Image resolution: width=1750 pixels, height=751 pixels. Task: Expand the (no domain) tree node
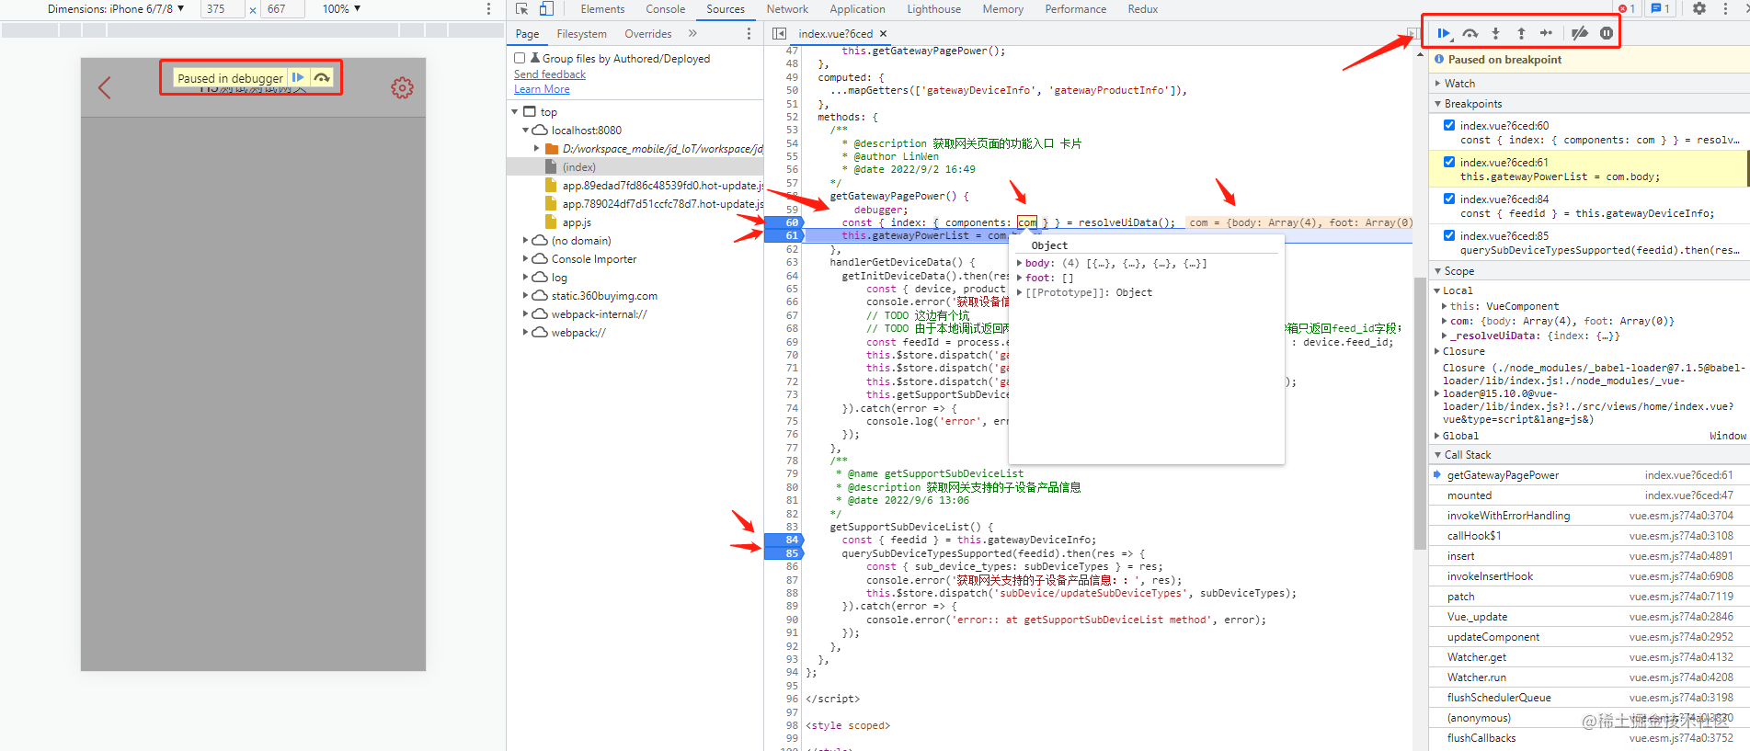[526, 241]
